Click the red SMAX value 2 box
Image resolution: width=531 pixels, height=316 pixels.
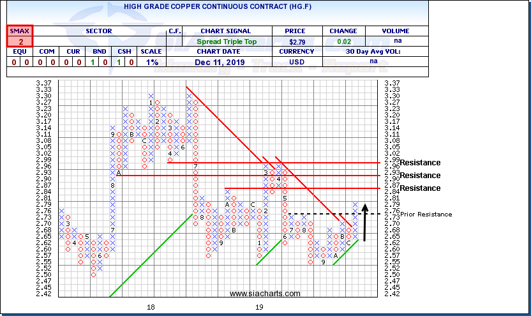(20, 41)
